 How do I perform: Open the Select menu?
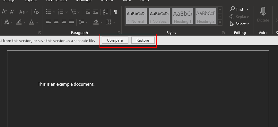point(239,24)
